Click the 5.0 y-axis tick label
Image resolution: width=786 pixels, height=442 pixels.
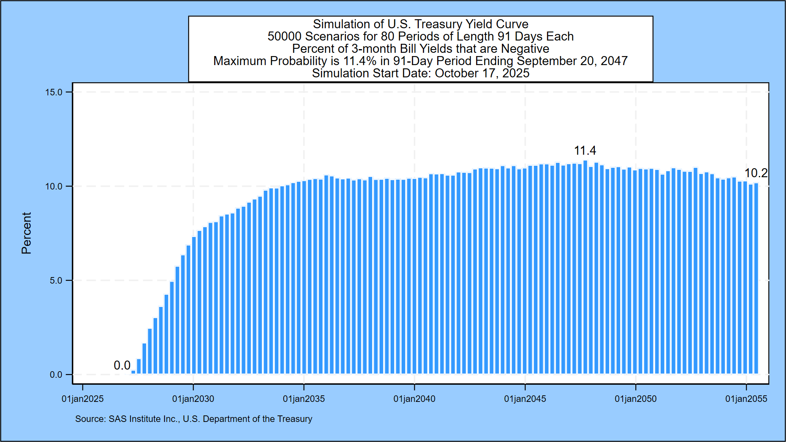coord(56,281)
